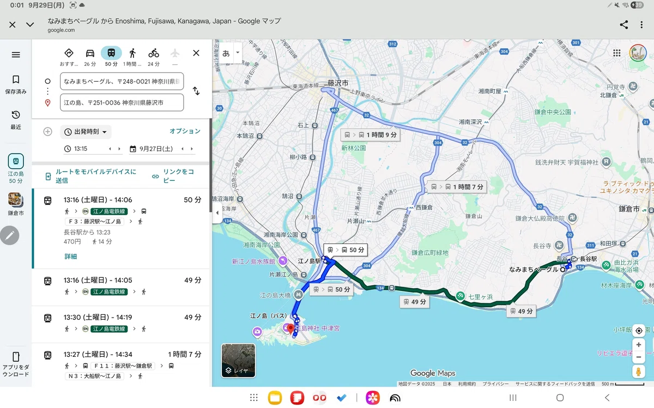Activate Street View pegman

[x=638, y=372]
